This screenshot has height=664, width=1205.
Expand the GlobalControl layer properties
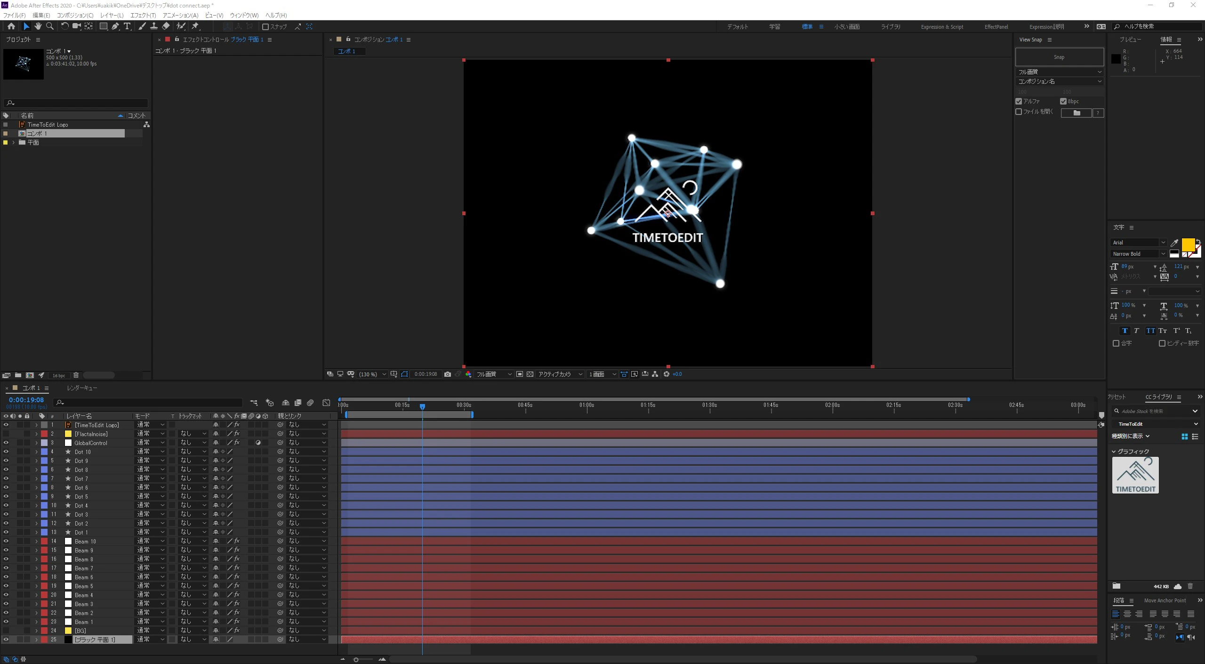[36, 443]
